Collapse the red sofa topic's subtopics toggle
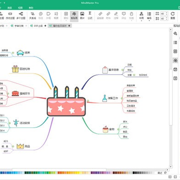The image size is (180, 180). (x=8, y=93)
